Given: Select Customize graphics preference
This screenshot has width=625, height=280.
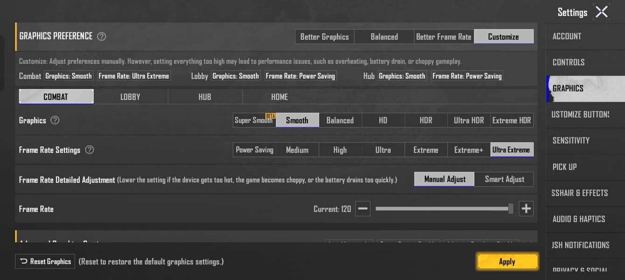Looking at the screenshot, I should [x=504, y=37].
